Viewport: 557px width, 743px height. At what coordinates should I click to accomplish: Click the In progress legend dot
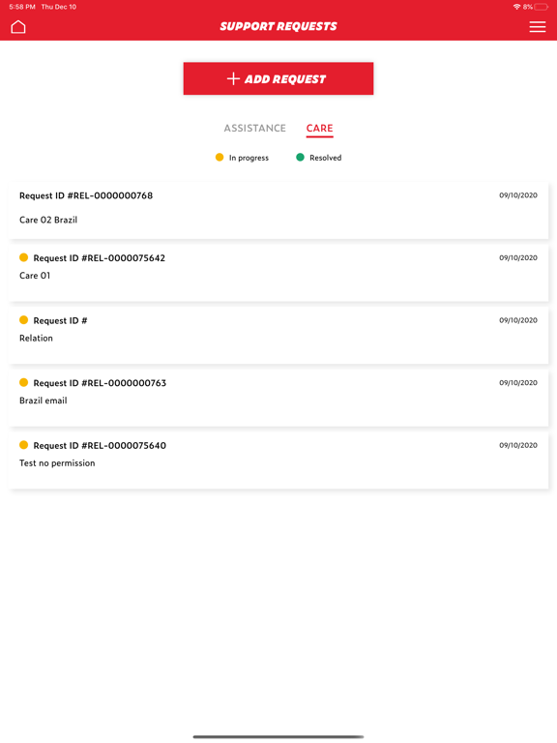[x=220, y=158]
